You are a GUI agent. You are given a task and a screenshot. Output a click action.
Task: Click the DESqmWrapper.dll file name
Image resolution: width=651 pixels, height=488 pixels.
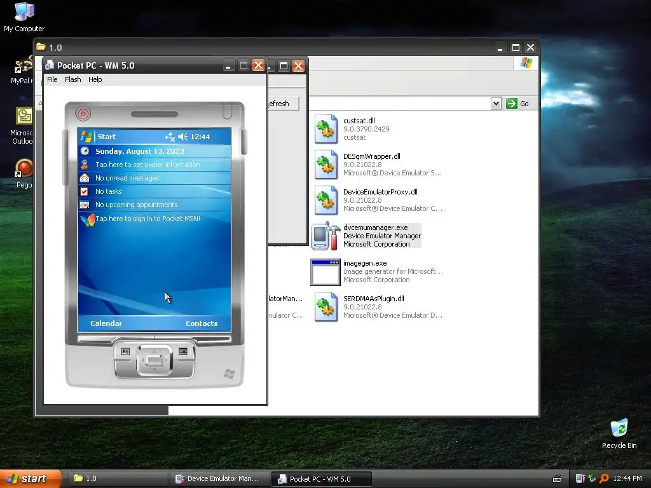(371, 156)
